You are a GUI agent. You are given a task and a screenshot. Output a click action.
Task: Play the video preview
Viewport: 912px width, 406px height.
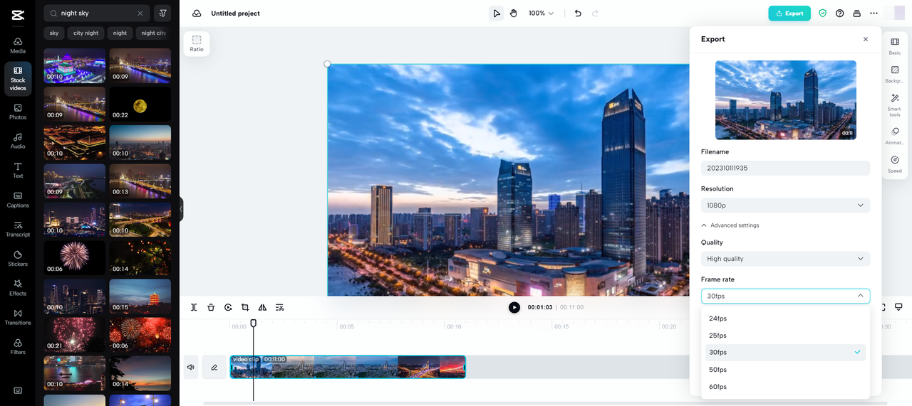[x=514, y=307]
